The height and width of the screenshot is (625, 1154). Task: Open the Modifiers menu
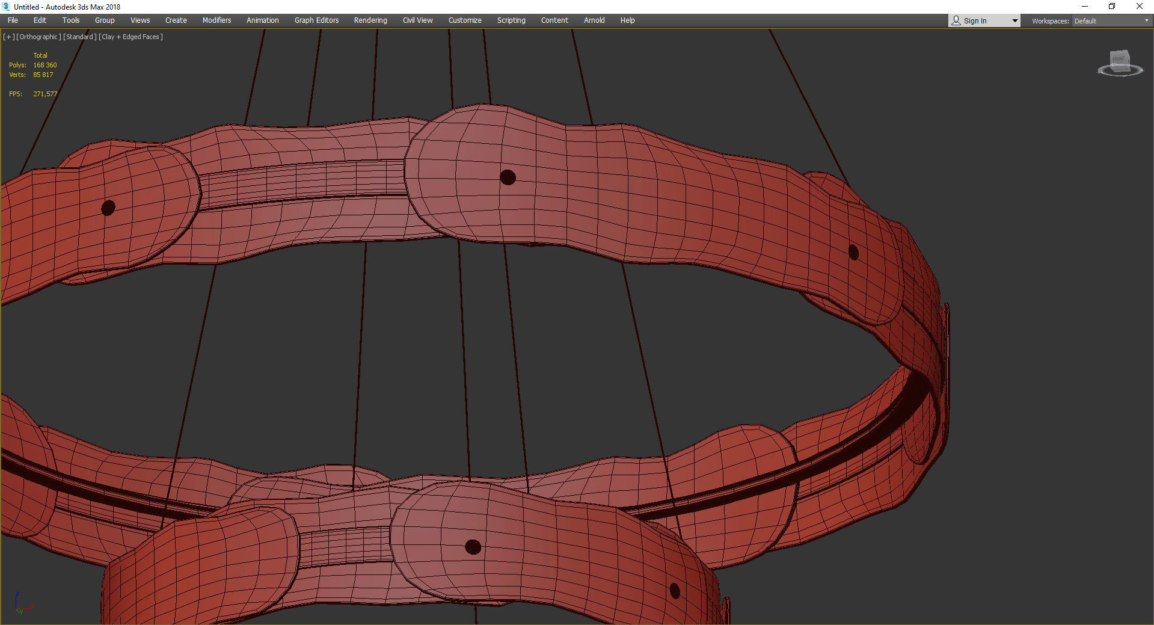(216, 20)
